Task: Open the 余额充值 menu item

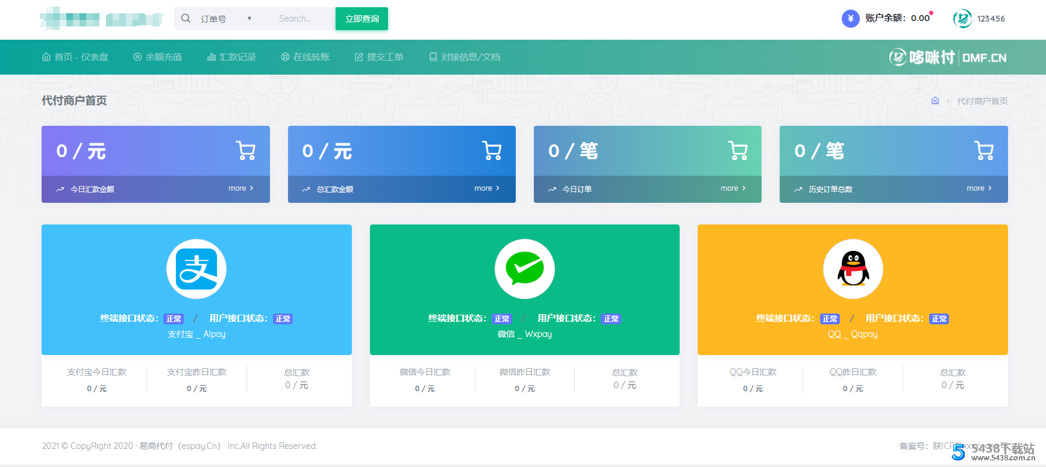Action: coord(158,57)
